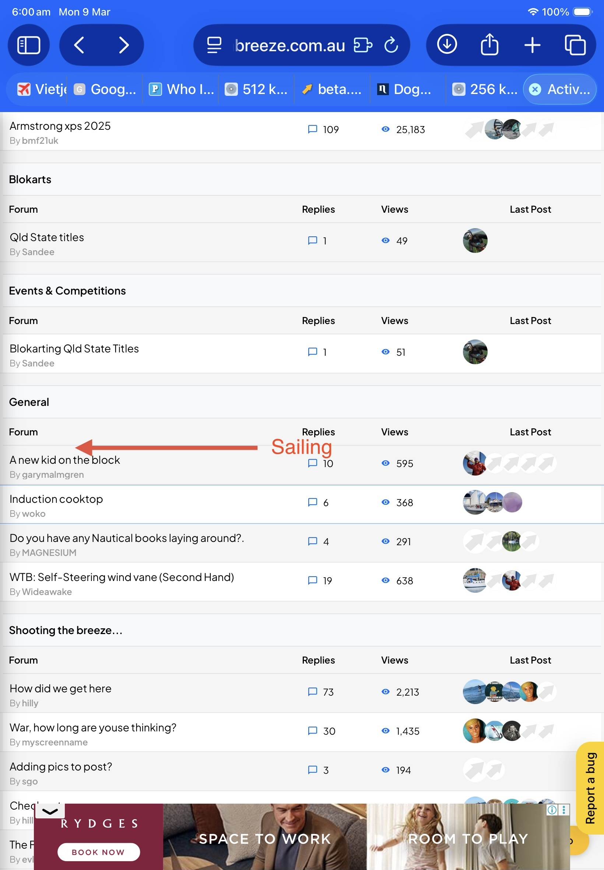The width and height of the screenshot is (604, 870).
Task: Click Book Now on Rydges ad
Action: click(x=98, y=852)
